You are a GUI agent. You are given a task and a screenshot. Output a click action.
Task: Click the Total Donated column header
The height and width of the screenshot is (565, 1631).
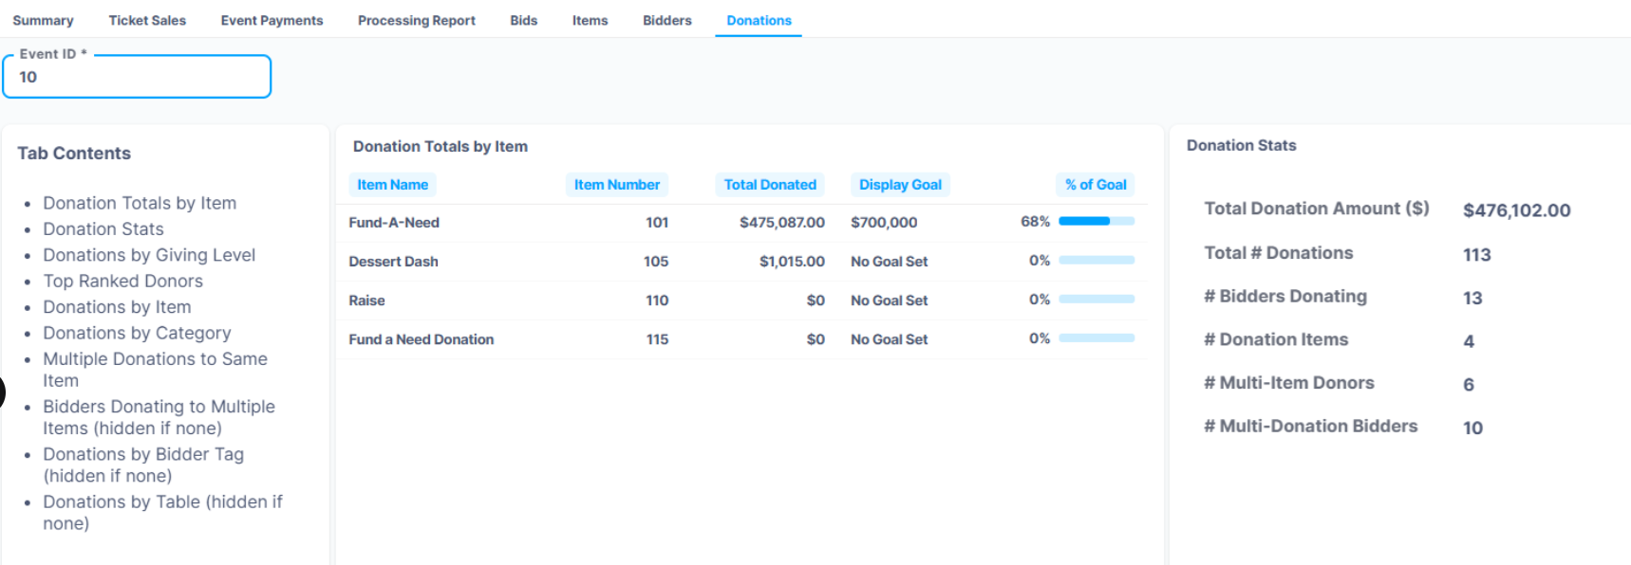click(769, 185)
